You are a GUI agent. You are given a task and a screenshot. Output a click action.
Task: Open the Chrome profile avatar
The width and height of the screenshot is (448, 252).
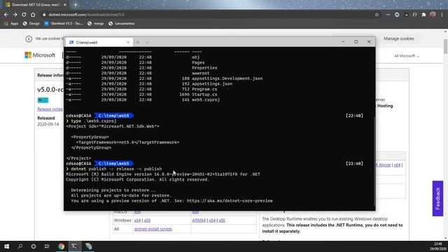point(433,15)
